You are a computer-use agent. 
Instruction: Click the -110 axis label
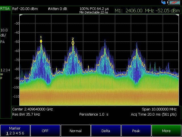16,96
